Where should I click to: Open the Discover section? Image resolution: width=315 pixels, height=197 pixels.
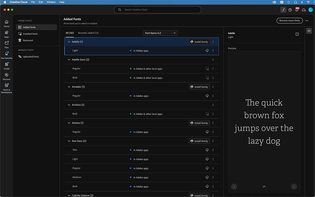[7, 77]
